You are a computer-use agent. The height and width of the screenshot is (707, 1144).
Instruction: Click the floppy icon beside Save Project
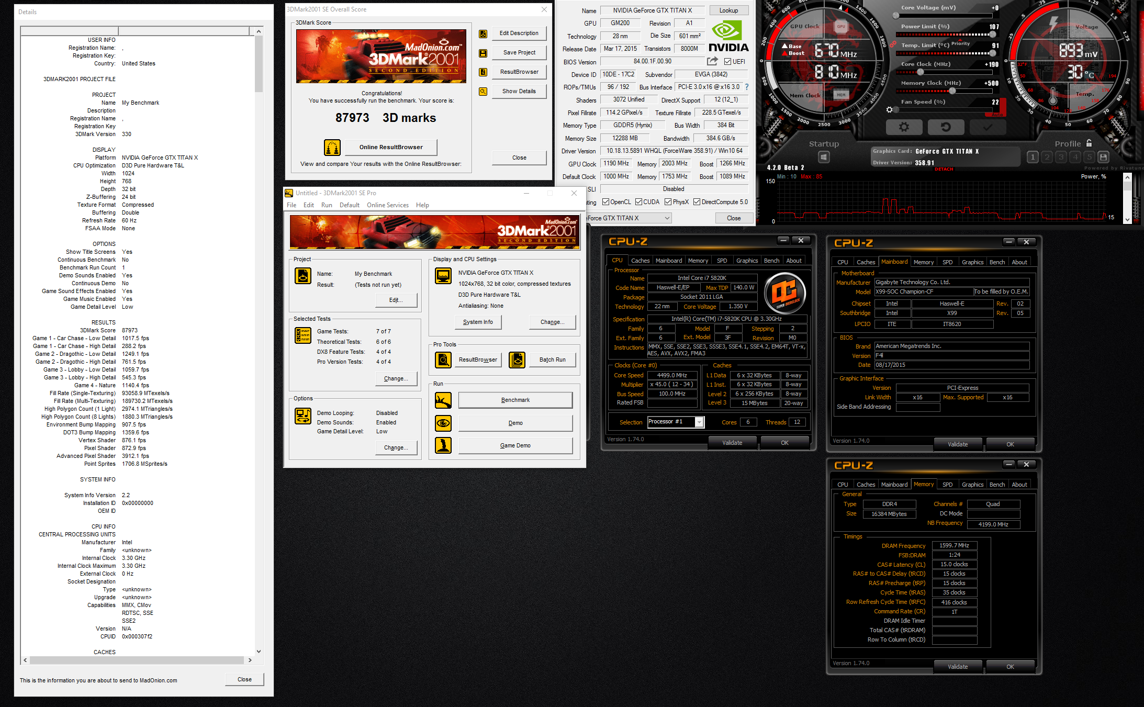[483, 53]
